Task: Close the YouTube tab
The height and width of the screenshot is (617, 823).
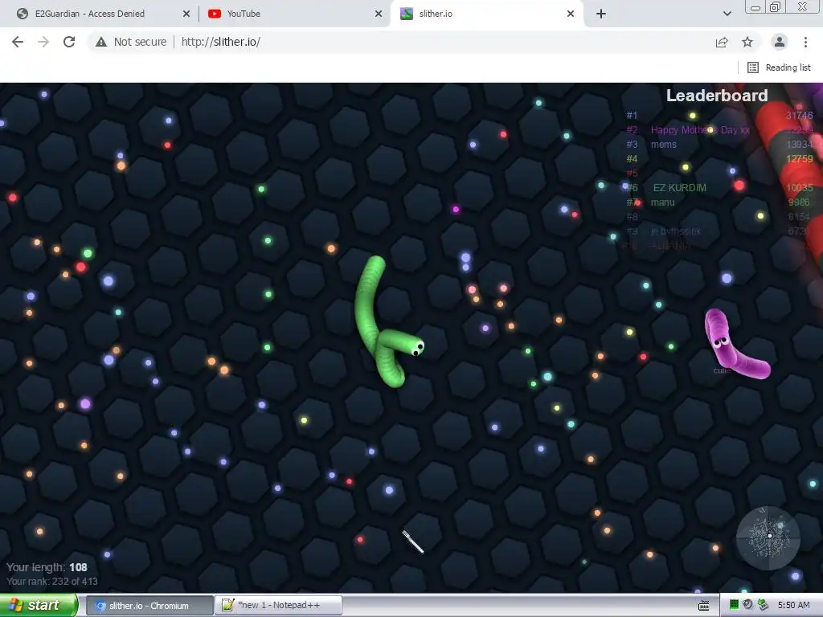Action: tap(379, 14)
